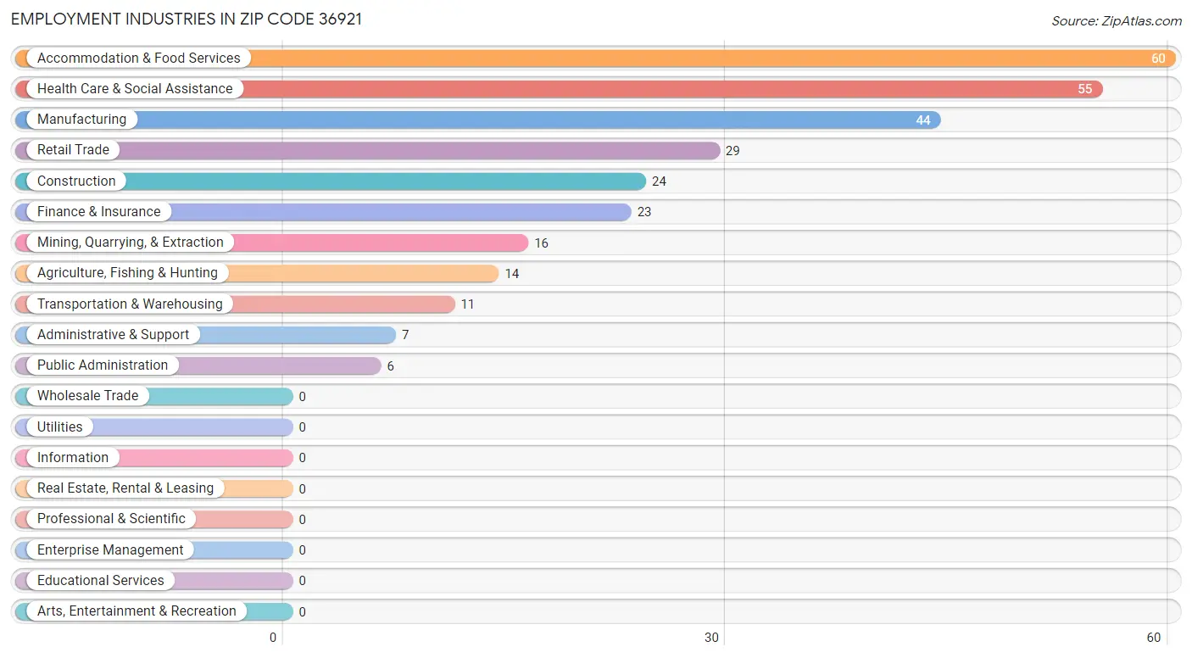
Task: Click the value 0 beside Enterprise Management
Action: tap(303, 550)
